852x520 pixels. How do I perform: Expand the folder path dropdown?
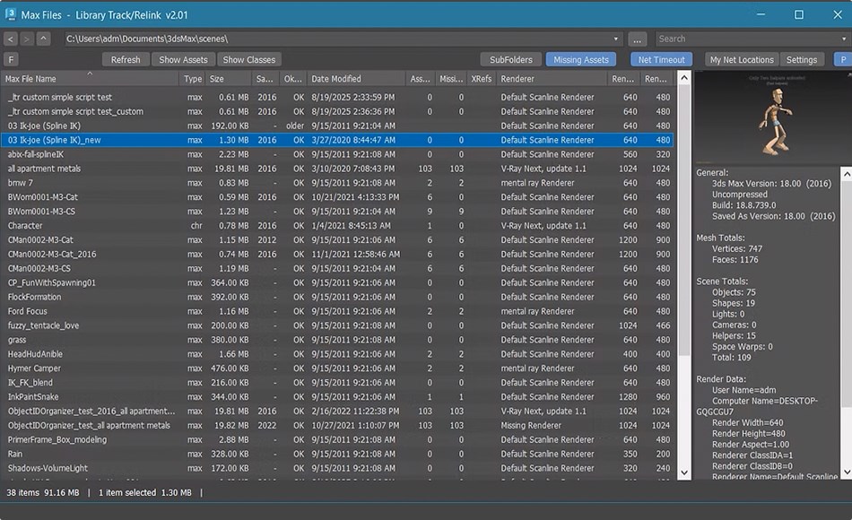(x=616, y=39)
